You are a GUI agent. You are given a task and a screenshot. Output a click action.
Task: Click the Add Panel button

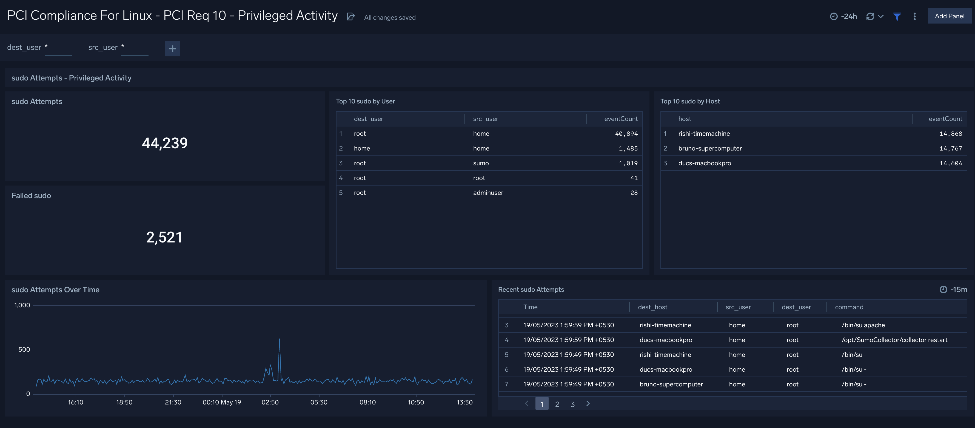[x=949, y=16]
